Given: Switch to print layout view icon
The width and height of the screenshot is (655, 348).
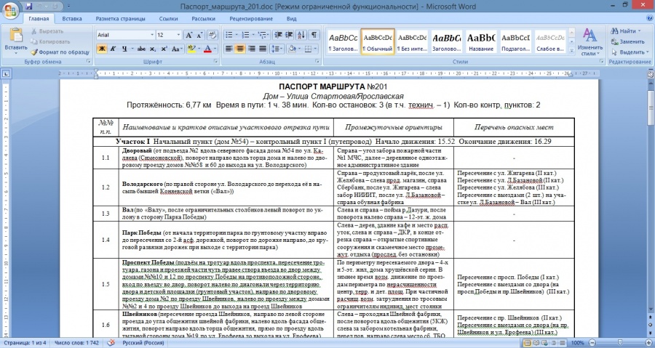Looking at the screenshot, I should (527, 343).
